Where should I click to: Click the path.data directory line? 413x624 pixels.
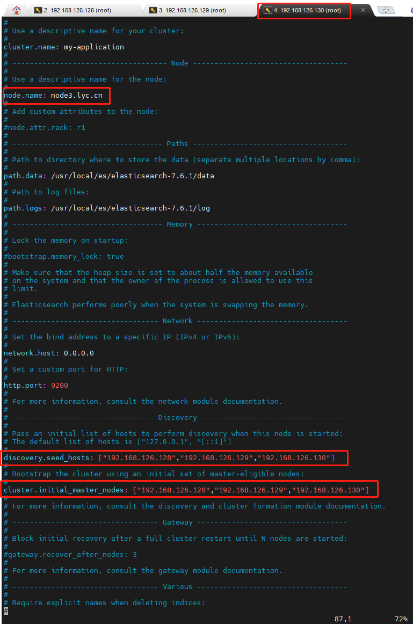(x=108, y=176)
